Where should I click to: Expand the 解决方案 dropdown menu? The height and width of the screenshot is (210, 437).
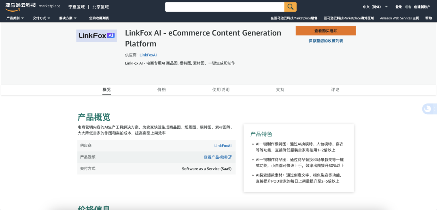pos(68,18)
